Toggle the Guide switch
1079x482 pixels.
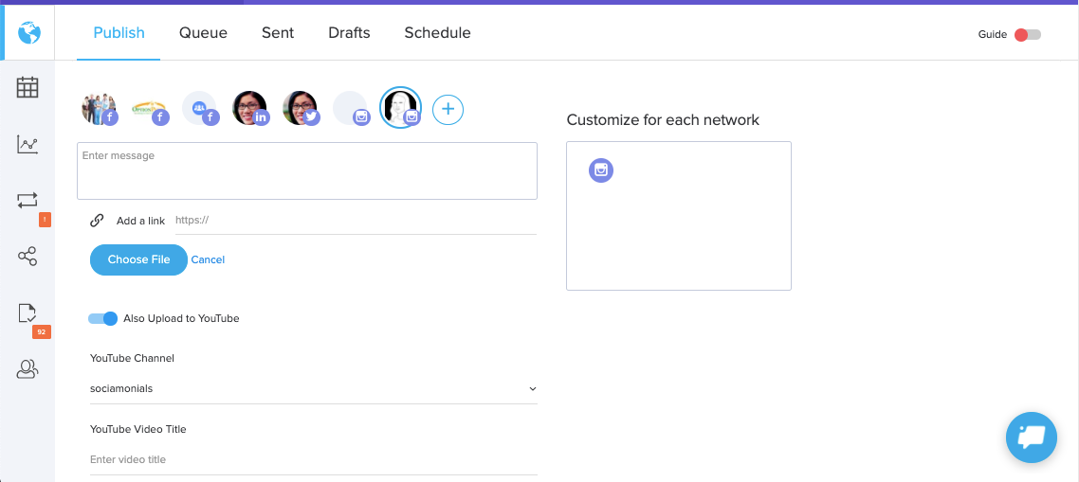click(1028, 34)
